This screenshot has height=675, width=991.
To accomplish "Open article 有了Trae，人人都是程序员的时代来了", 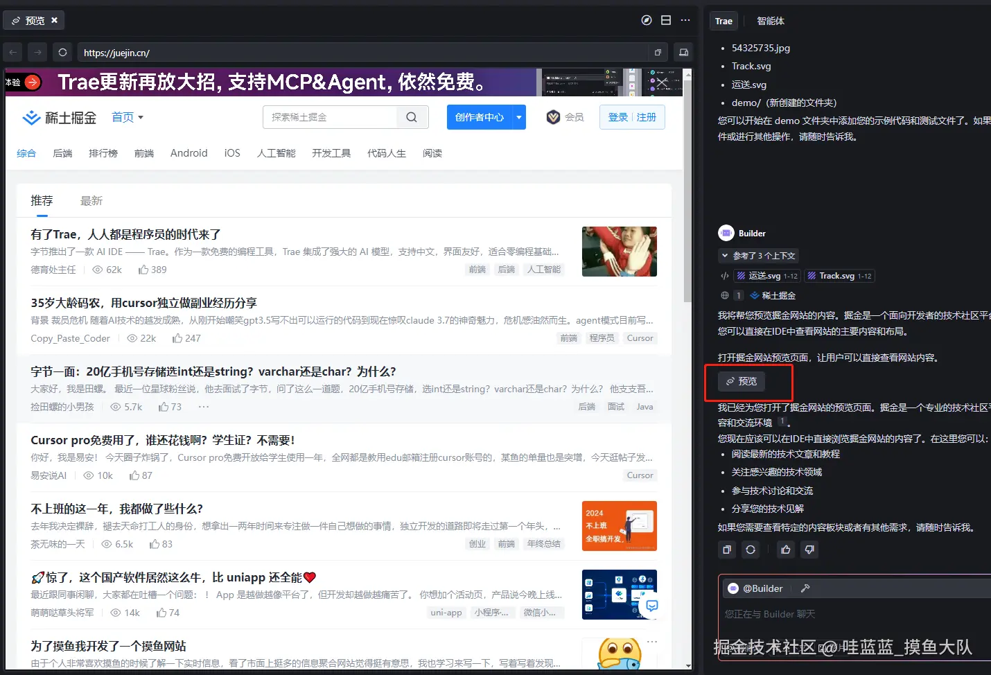I will click(125, 234).
